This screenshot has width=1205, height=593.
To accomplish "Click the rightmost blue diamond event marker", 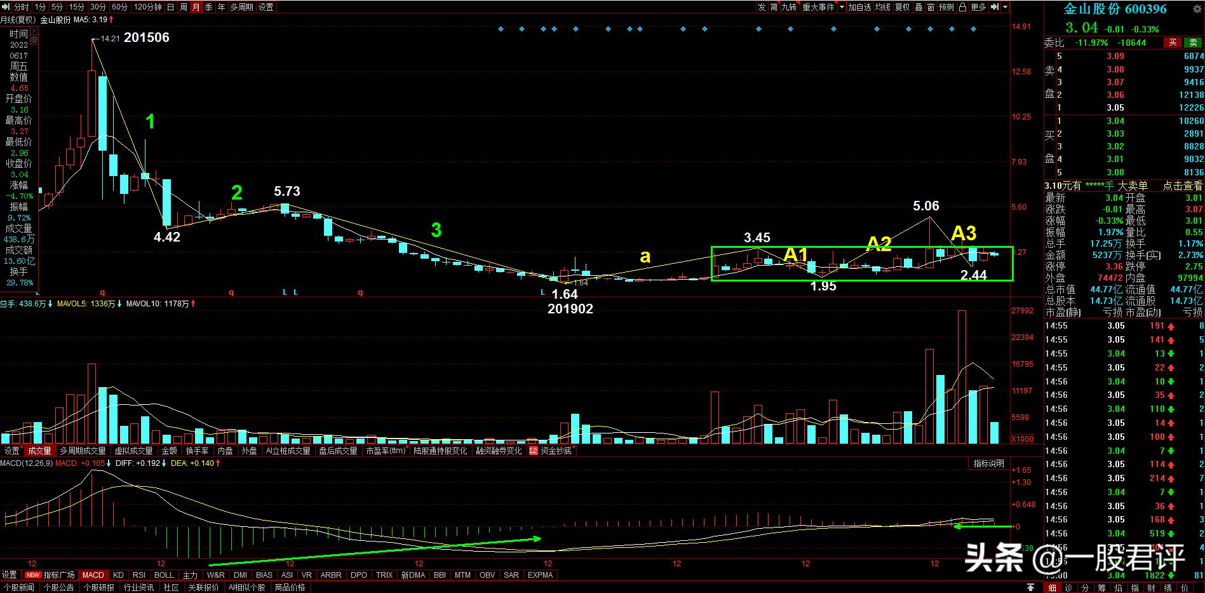I will (x=973, y=29).
